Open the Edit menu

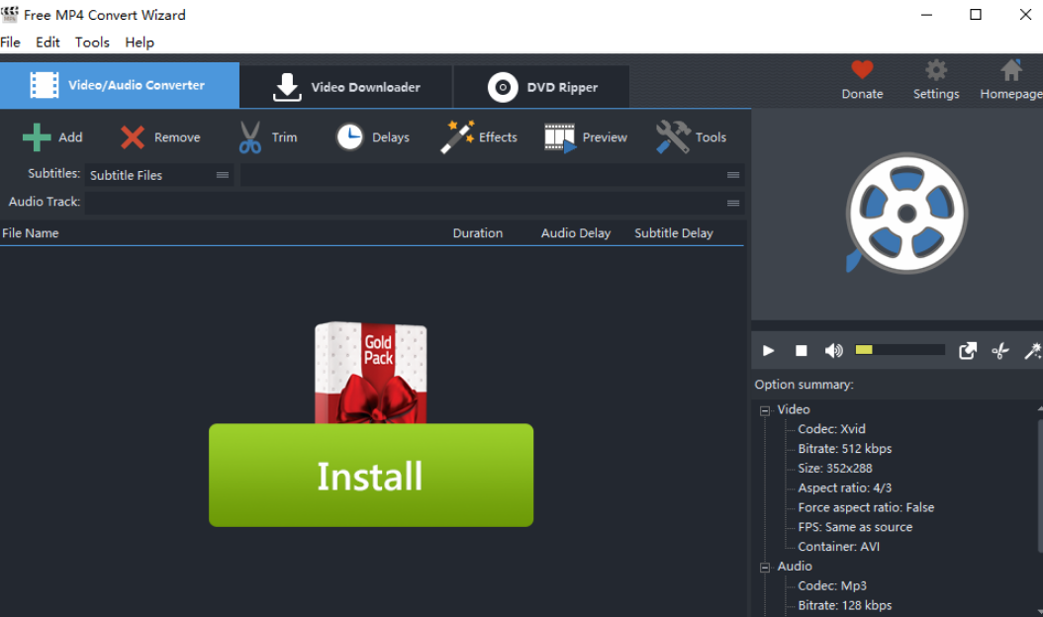coord(47,43)
